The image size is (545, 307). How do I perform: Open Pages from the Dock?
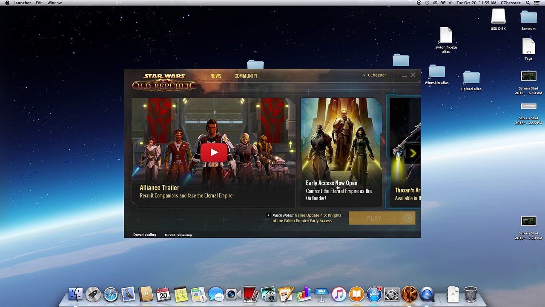286,294
